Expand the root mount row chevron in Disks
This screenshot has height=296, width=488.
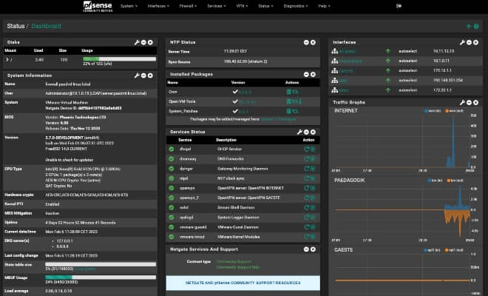[7, 59]
